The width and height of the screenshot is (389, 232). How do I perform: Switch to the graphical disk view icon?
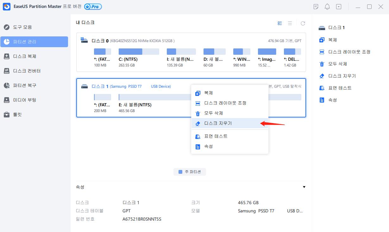click(280, 23)
